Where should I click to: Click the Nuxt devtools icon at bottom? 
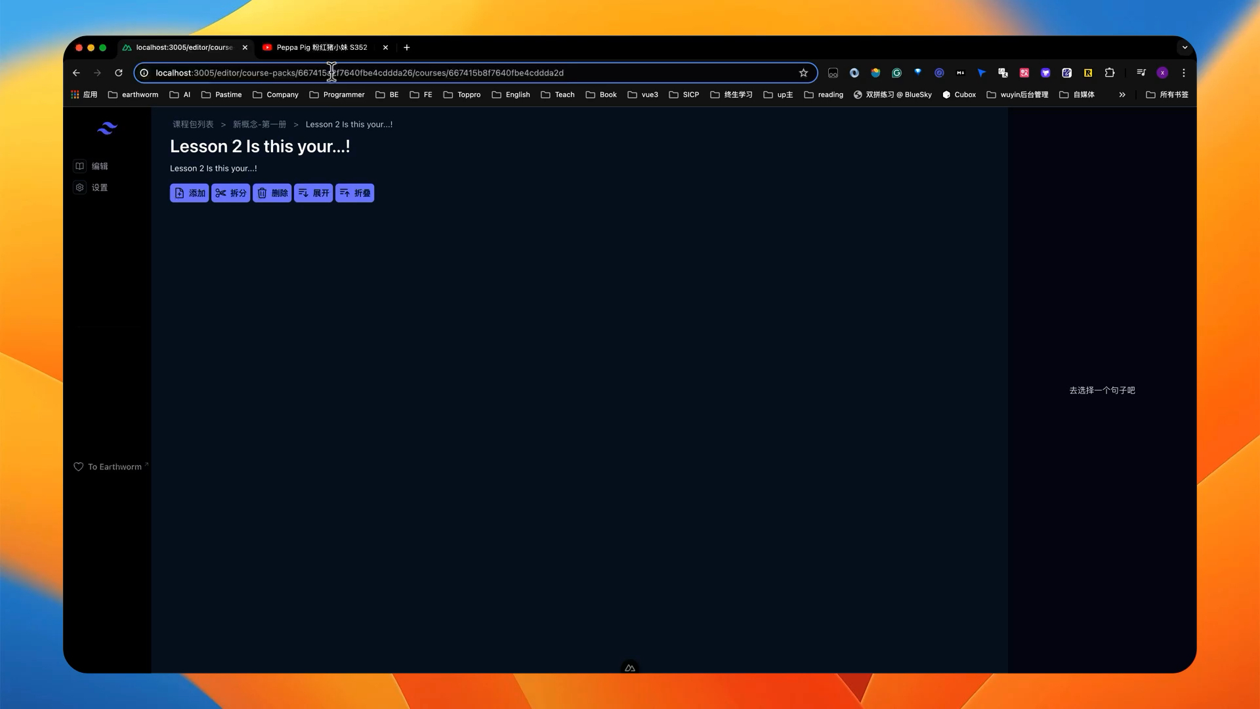(630, 668)
